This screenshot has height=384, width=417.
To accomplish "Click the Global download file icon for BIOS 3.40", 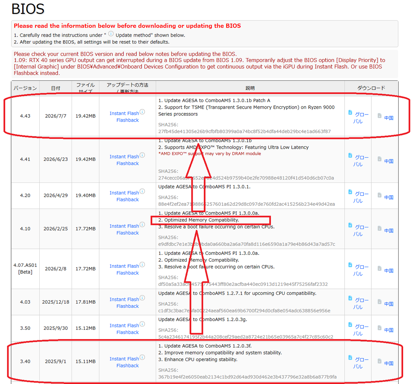I will (x=350, y=358).
